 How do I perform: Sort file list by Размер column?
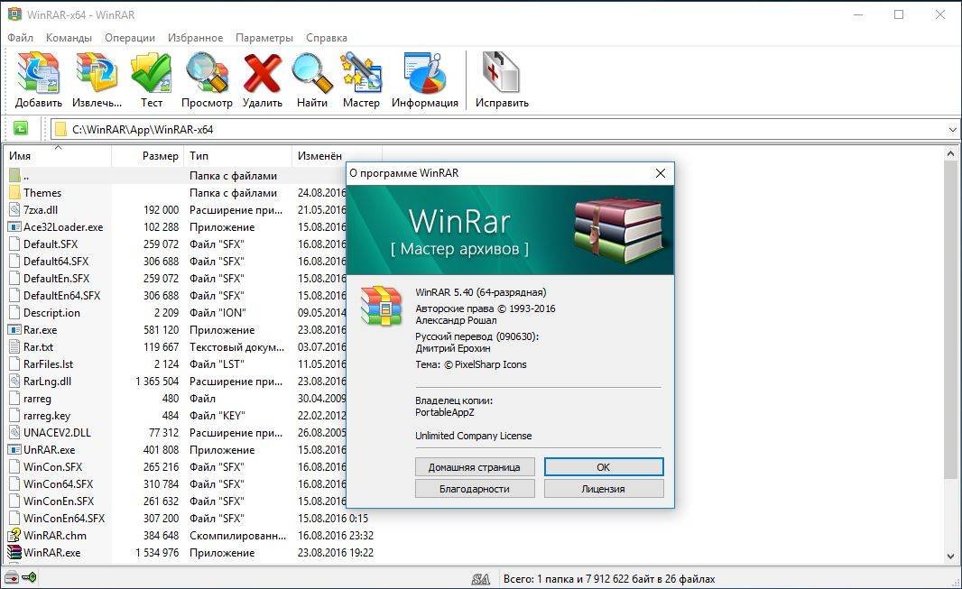(x=147, y=156)
